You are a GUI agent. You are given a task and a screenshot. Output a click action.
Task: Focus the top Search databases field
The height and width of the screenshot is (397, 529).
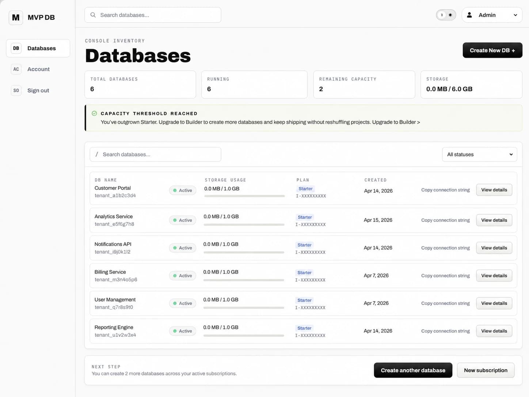pos(153,15)
